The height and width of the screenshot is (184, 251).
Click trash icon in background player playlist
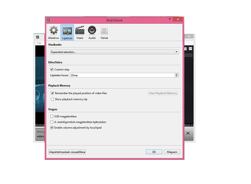[x=186, y=49]
